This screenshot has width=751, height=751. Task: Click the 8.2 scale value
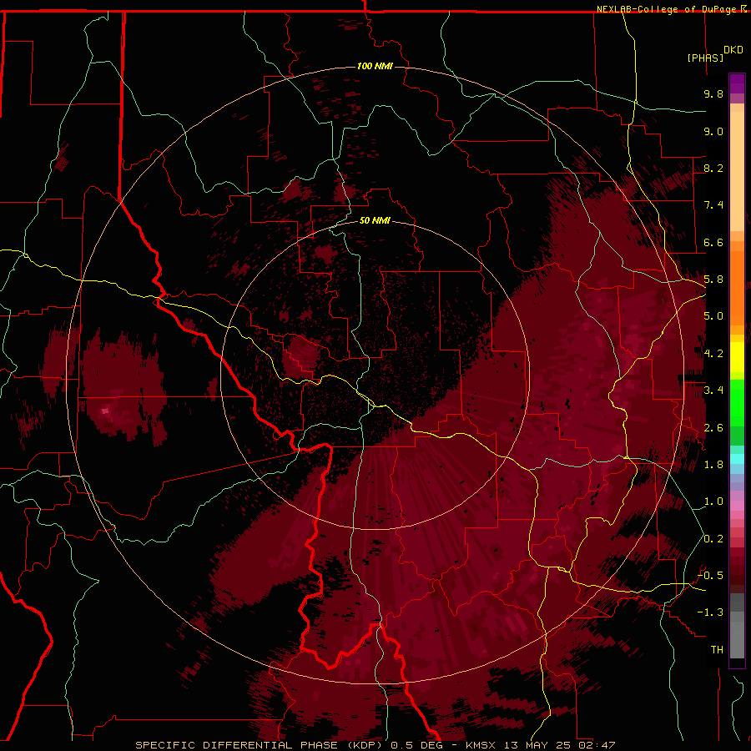pos(713,168)
